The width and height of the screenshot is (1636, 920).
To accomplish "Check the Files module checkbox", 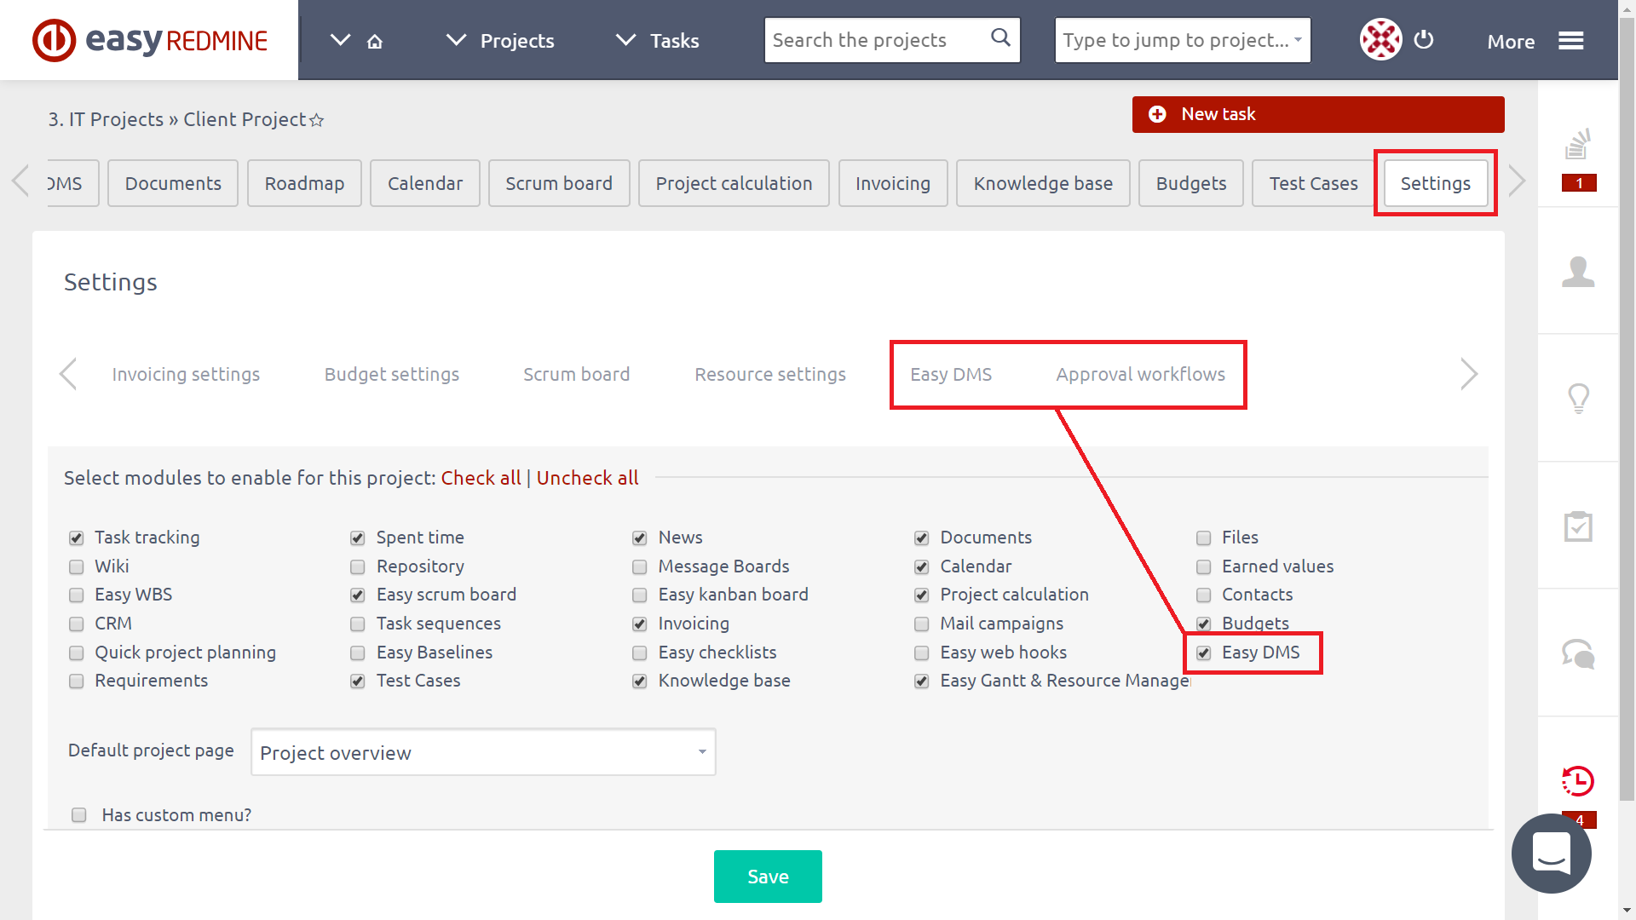I will coord(1204,538).
